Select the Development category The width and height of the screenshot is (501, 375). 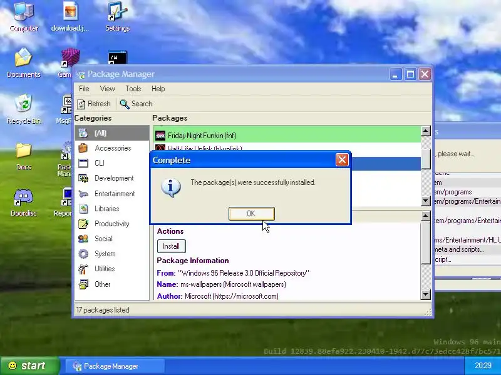point(112,178)
